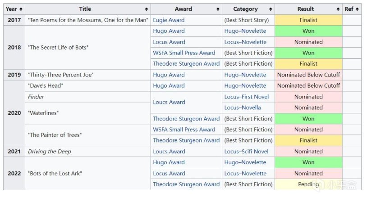Open the Locus–First Novel category link

(x=246, y=97)
